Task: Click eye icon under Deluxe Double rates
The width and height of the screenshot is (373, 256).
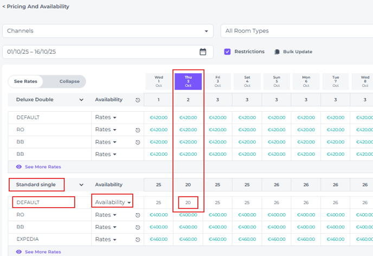Action: point(19,167)
